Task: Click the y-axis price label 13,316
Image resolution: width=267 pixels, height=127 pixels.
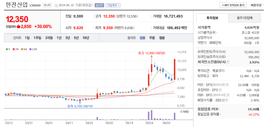Action: click(182, 52)
